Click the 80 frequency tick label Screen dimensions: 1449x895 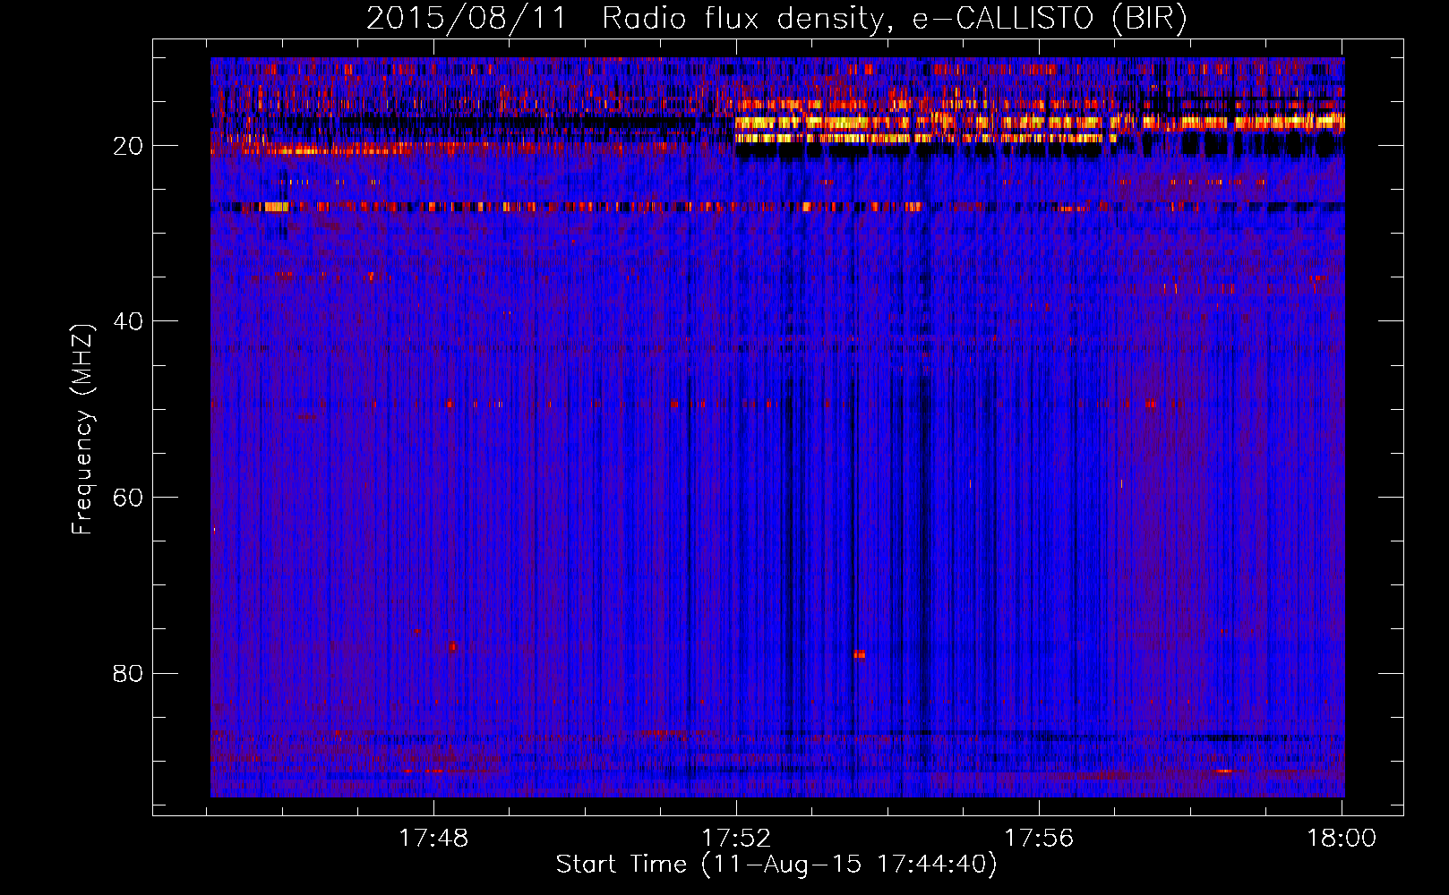128,673
